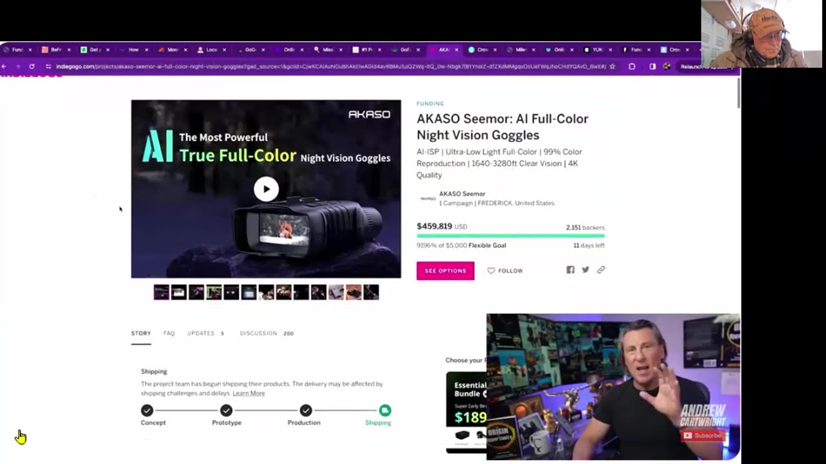Select the last gallery thumbnail
Image resolution: width=826 pixels, height=464 pixels.
click(x=371, y=292)
